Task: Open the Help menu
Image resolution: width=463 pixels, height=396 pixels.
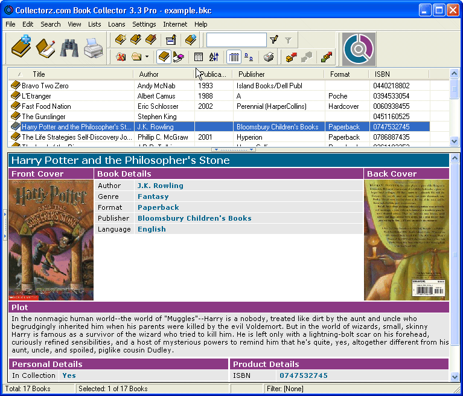Action: coord(201,24)
